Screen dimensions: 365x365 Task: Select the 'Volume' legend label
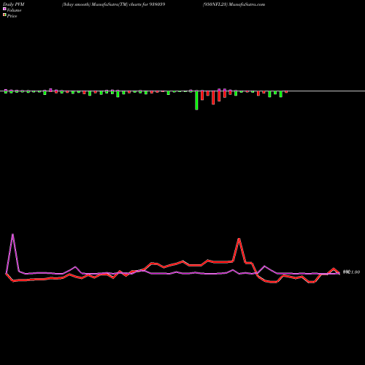[x=14, y=10]
